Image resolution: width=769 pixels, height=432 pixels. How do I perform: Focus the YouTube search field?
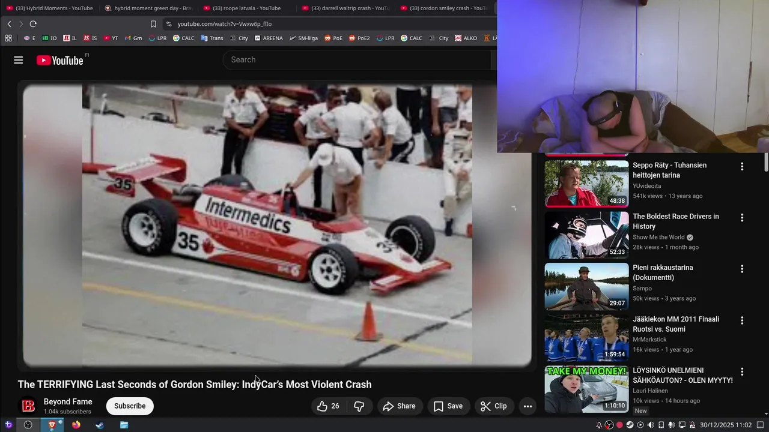(x=357, y=60)
